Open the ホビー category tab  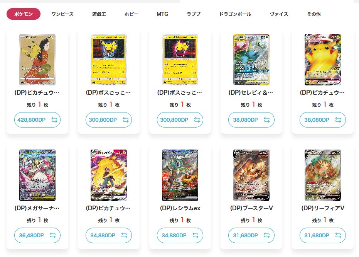[x=131, y=14]
